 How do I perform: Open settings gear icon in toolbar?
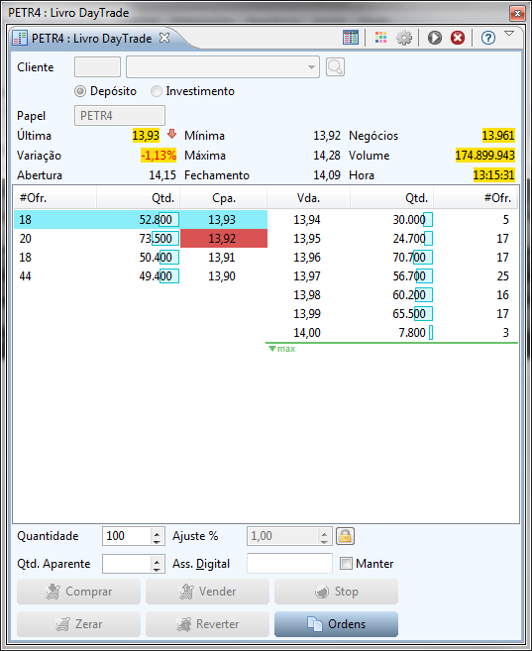click(404, 38)
